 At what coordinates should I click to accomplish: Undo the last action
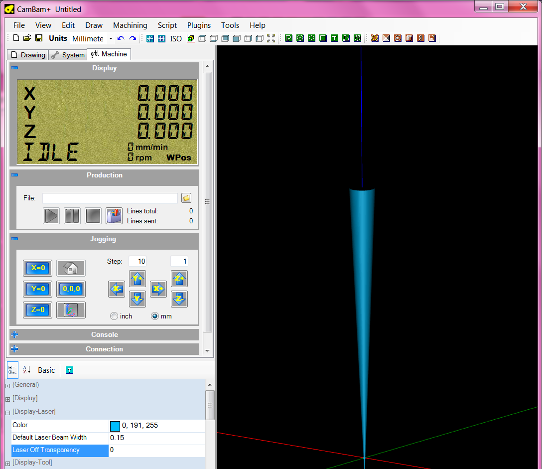pos(121,38)
